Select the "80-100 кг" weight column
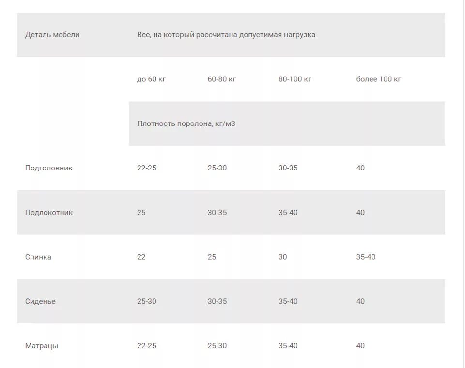465x368 pixels. tap(295, 79)
